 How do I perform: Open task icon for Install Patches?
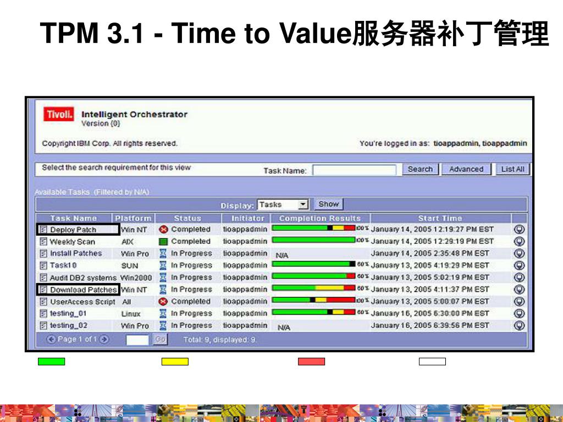tap(43, 253)
